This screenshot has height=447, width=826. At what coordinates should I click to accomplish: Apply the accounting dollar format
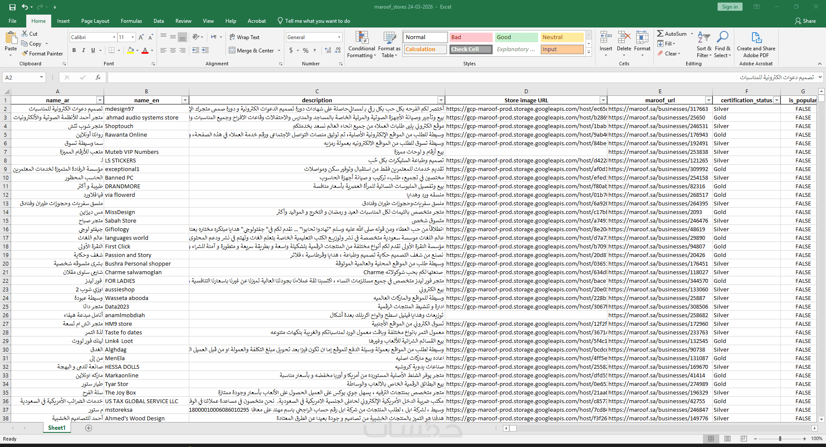291,50
